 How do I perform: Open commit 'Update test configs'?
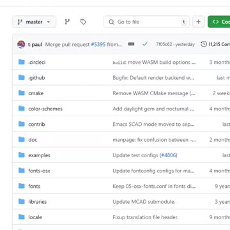(x=135, y=155)
